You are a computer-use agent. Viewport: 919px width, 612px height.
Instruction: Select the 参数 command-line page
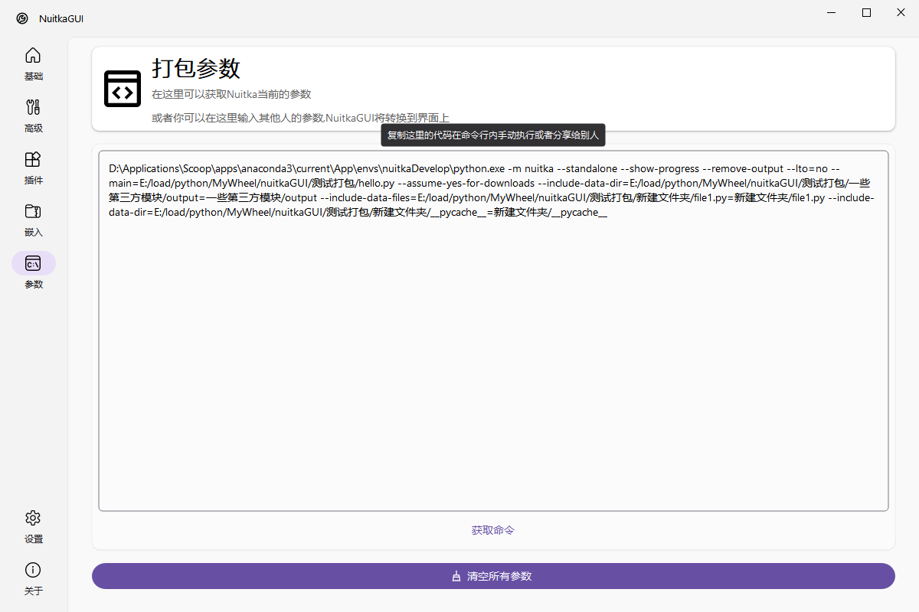click(34, 272)
